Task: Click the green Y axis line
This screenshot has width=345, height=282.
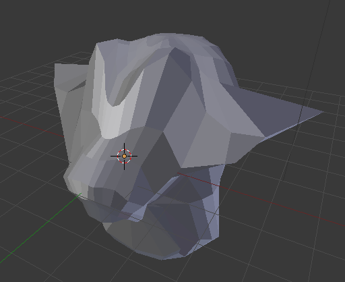Action: 40,227
